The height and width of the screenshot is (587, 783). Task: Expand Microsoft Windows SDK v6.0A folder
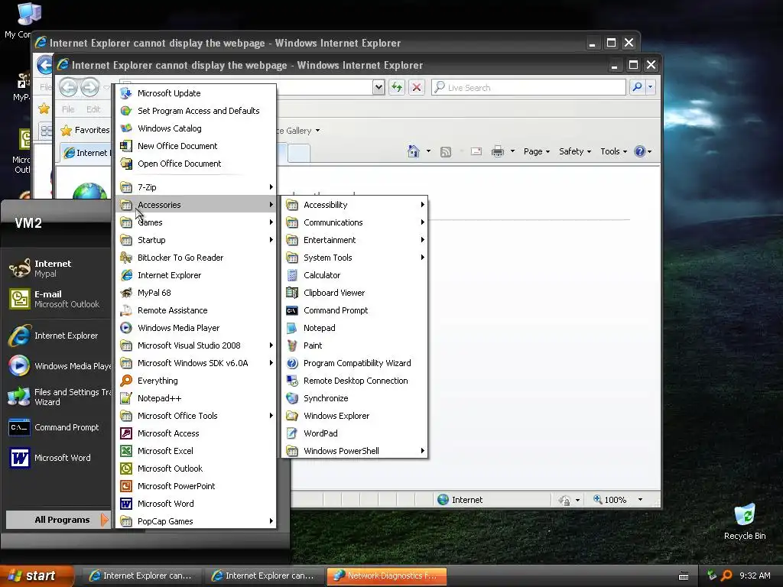196,363
